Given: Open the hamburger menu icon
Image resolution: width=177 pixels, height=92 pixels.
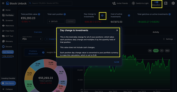Looking at the screenshot, I should [3, 3].
